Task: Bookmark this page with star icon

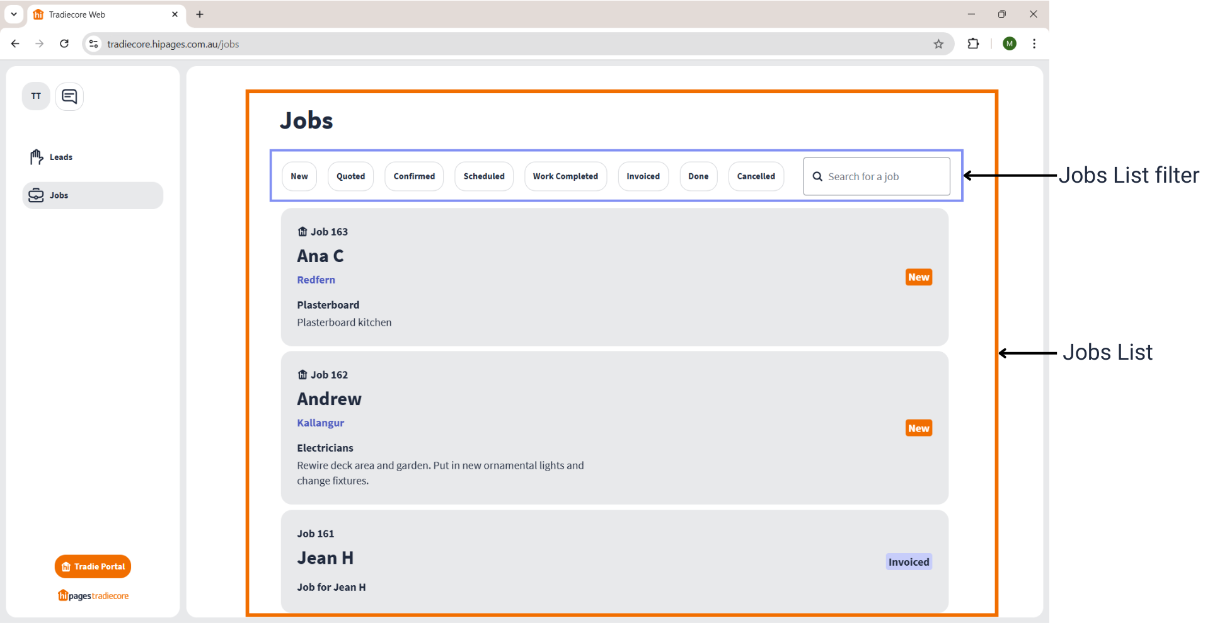Action: pyautogui.click(x=938, y=43)
